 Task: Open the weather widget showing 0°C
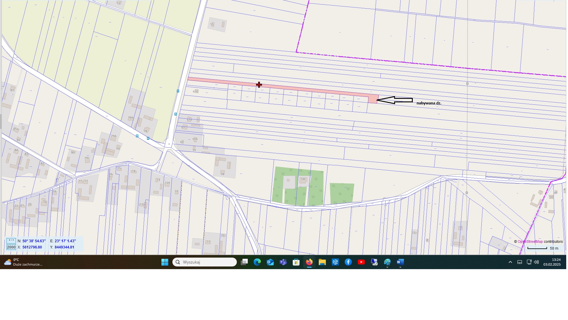pyautogui.click(x=24, y=262)
